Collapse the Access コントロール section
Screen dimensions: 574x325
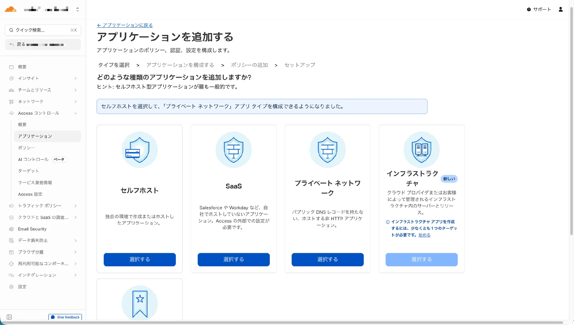[75, 113]
